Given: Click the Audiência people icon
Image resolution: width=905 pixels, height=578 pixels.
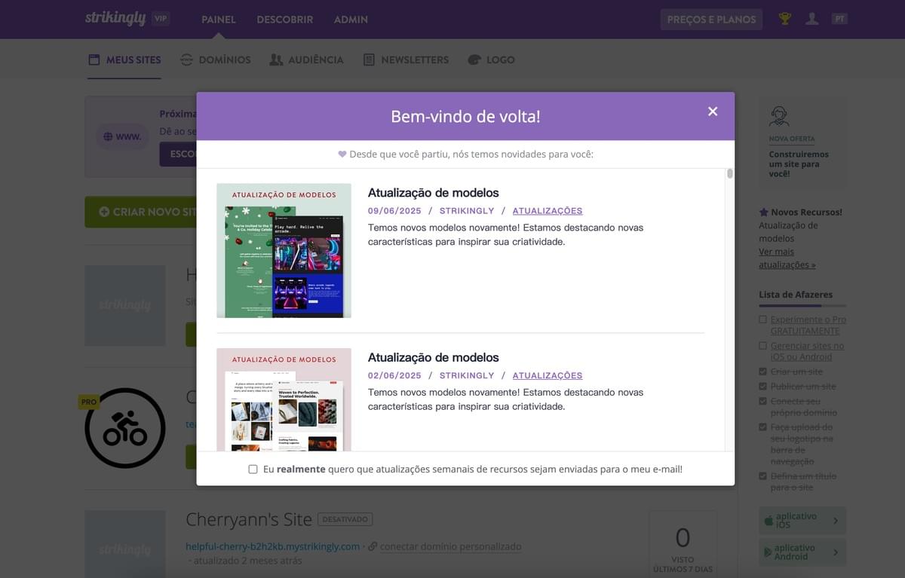Looking at the screenshot, I should 276,60.
